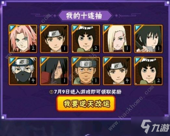
Task: Select the long-haired Madara card
Action: tap(54, 71)
